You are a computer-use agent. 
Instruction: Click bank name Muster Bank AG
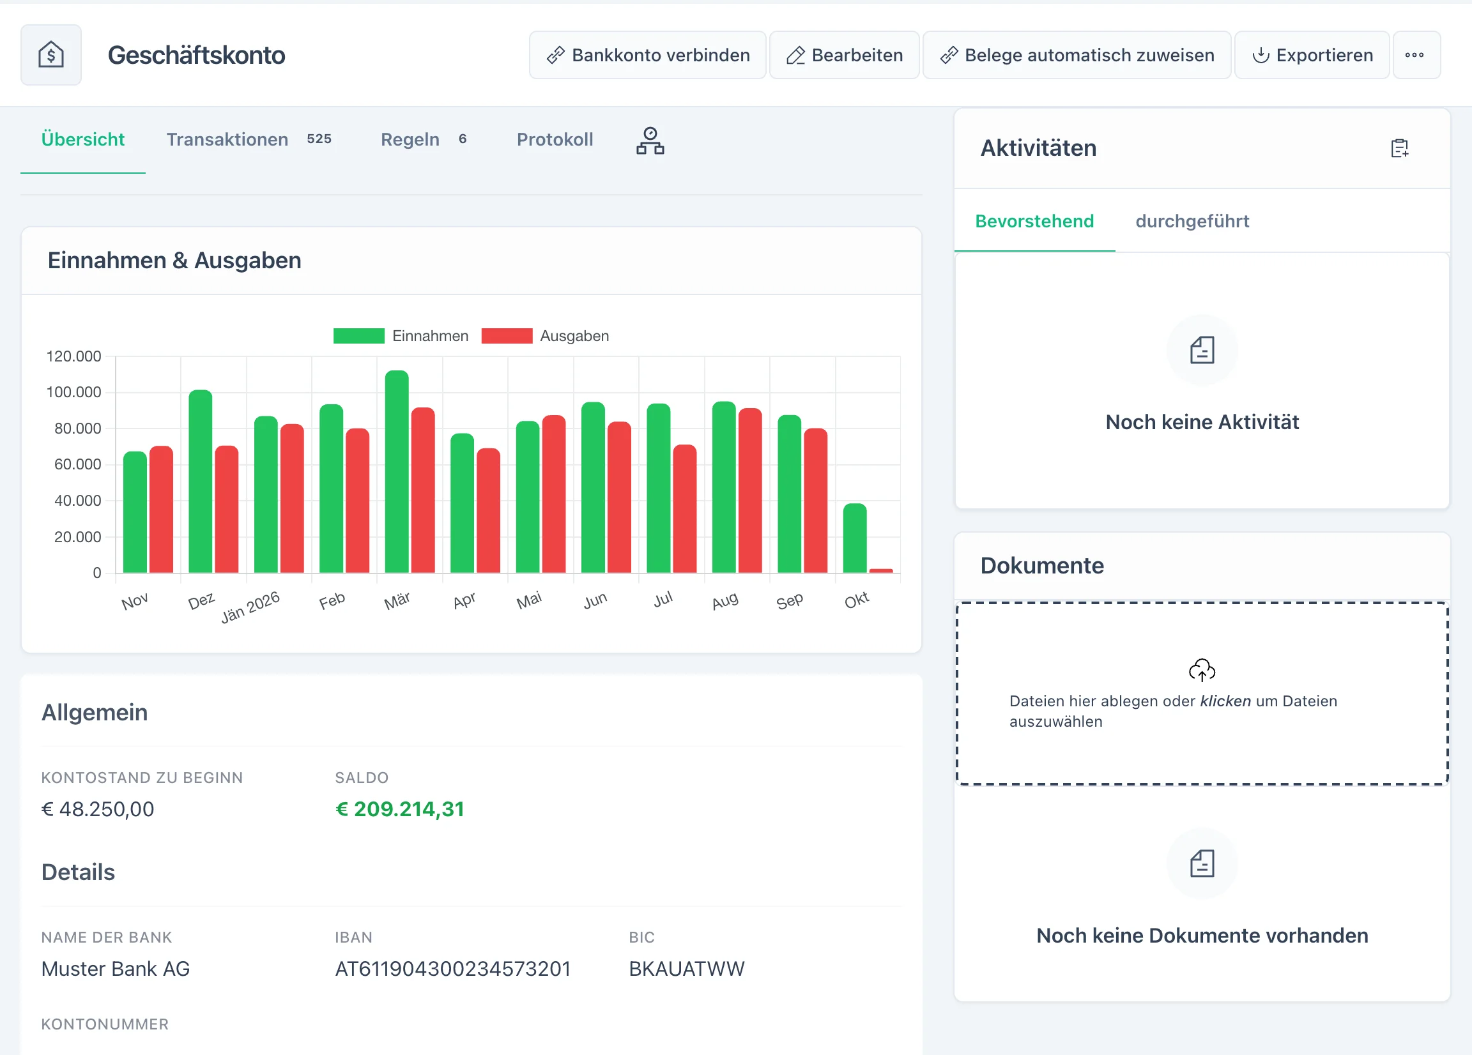[116, 969]
